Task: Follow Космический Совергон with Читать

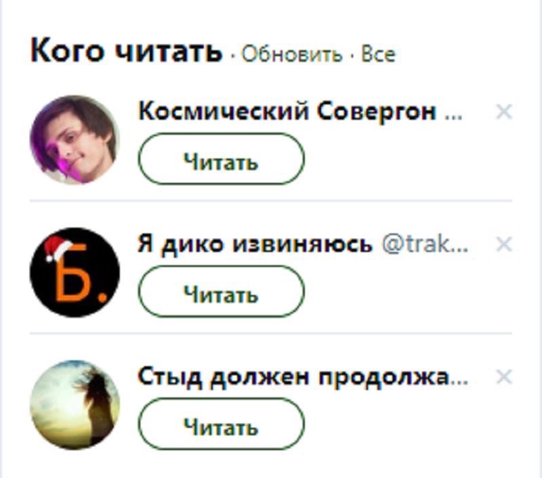Action: pos(222,158)
